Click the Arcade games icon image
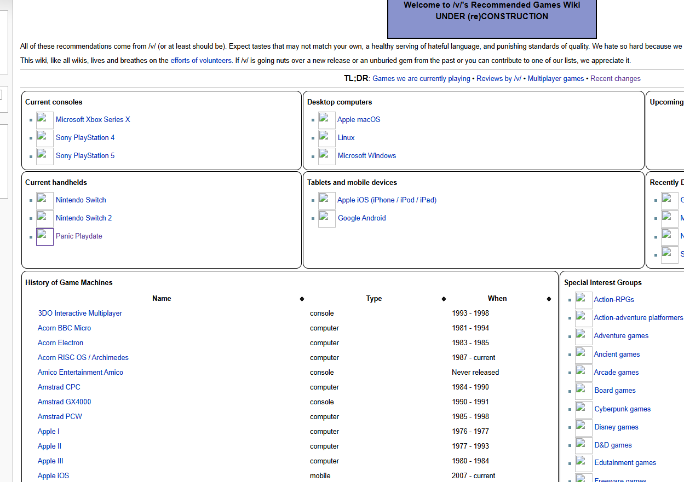The image size is (684, 482). click(x=584, y=373)
